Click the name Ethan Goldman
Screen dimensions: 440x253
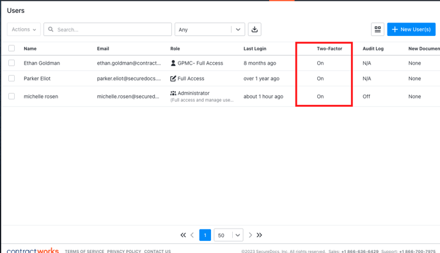42,63
